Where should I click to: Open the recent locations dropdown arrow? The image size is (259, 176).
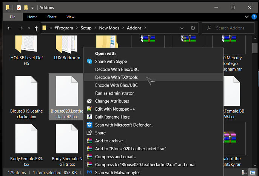(29, 28)
